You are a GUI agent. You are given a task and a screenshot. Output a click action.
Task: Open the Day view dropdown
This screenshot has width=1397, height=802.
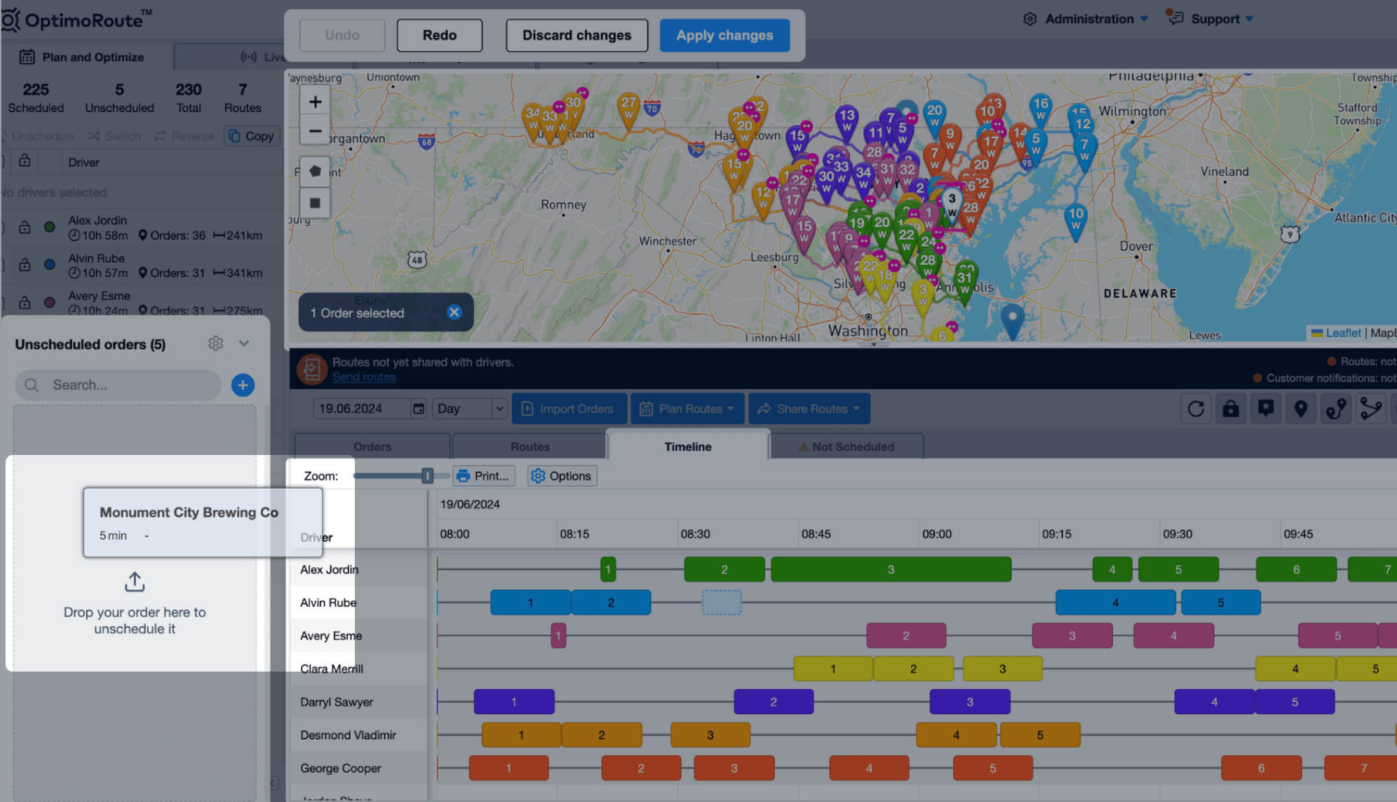[469, 408]
